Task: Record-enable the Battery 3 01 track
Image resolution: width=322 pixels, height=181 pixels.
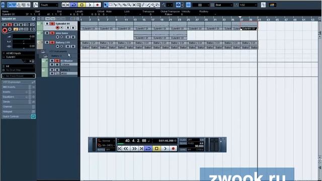Action: pyautogui.click(x=57, y=47)
